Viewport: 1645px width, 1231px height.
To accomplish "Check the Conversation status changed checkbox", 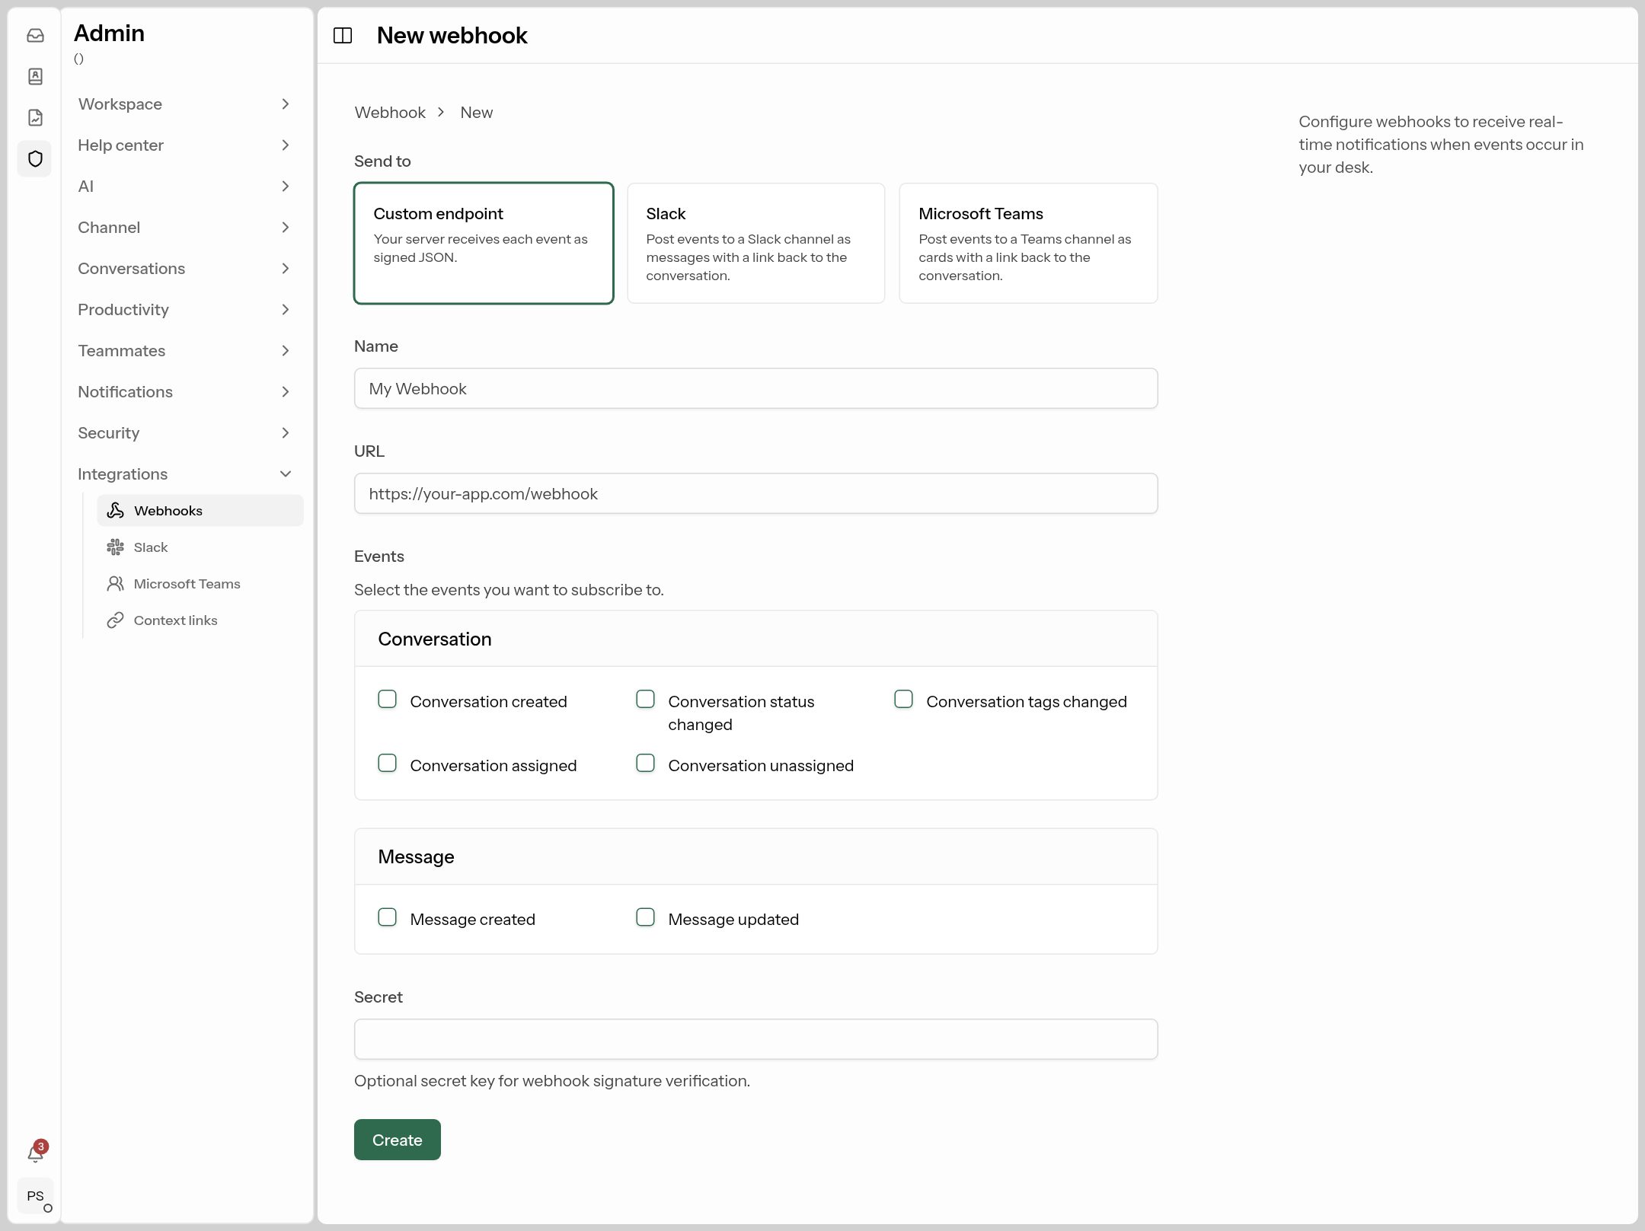I will click(x=645, y=699).
